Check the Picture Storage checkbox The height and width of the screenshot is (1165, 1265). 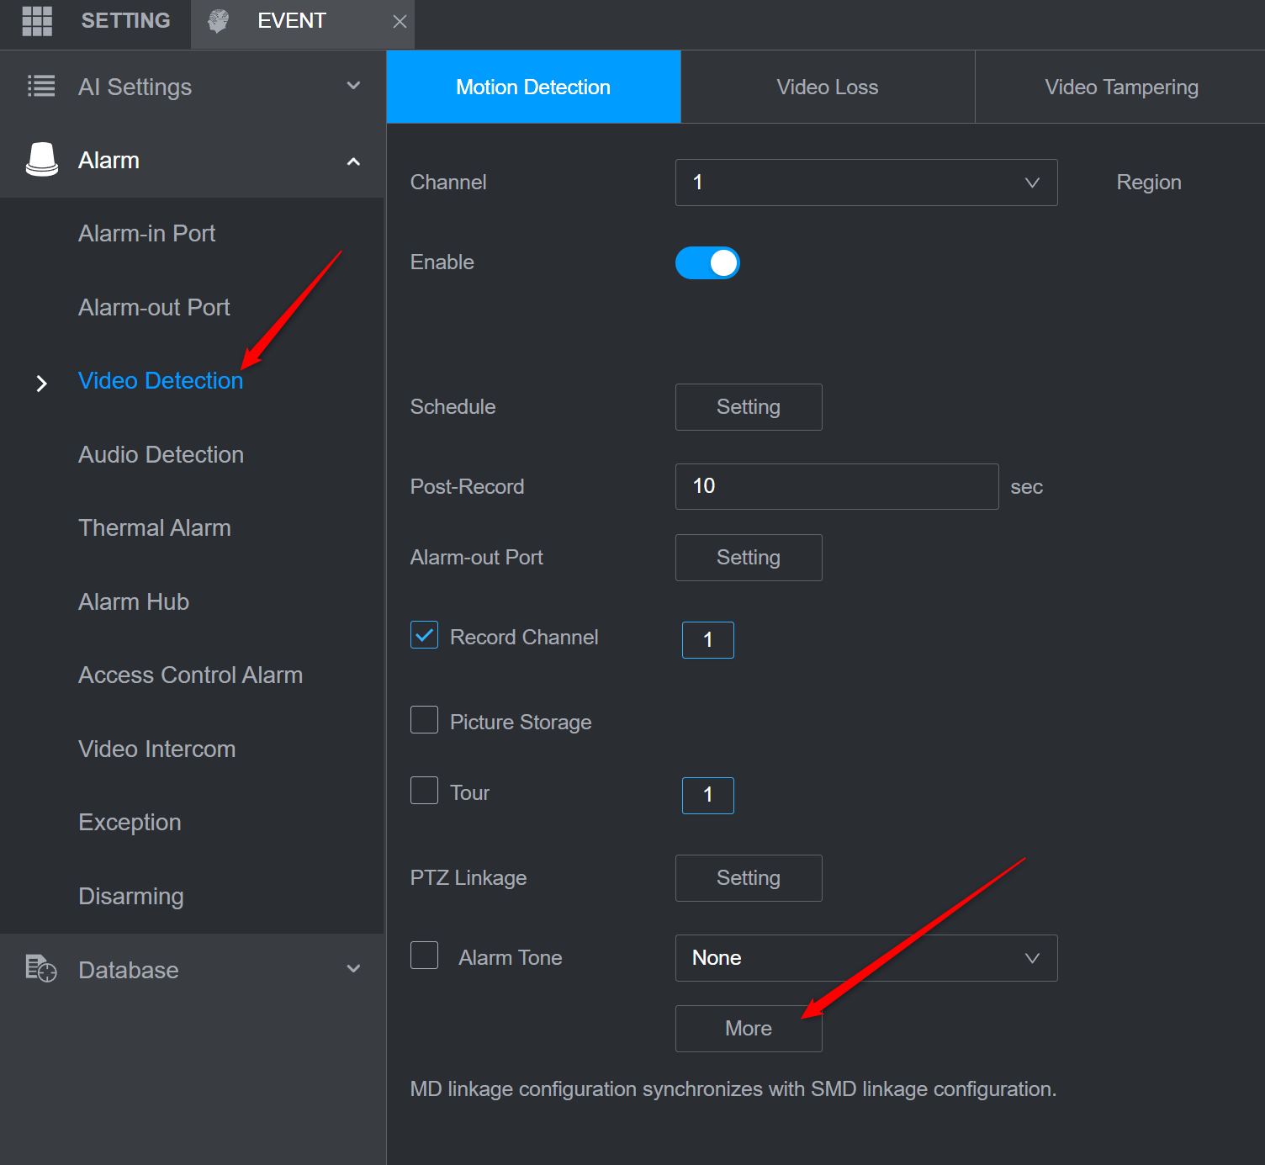(424, 720)
